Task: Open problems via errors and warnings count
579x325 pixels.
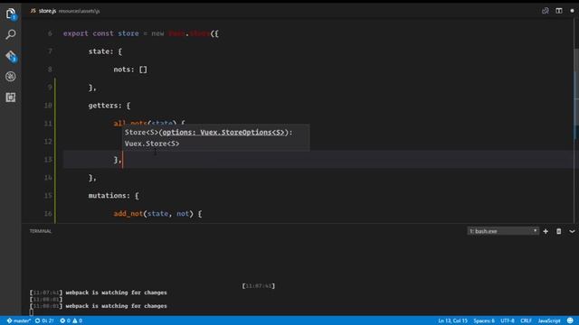Action: click(x=71, y=320)
